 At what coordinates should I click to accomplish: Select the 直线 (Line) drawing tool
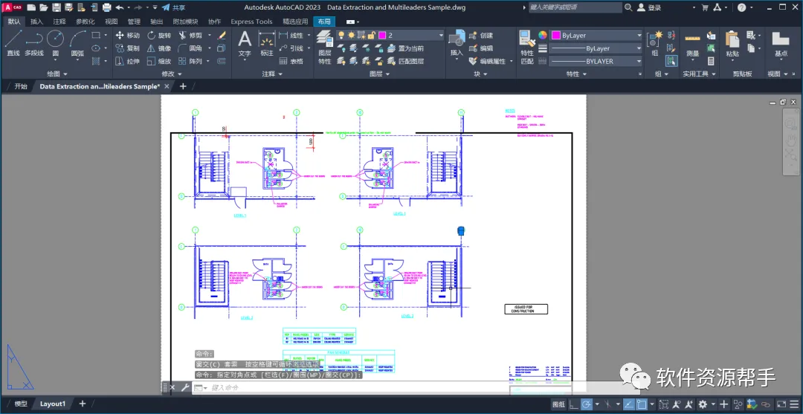tap(13, 43)
